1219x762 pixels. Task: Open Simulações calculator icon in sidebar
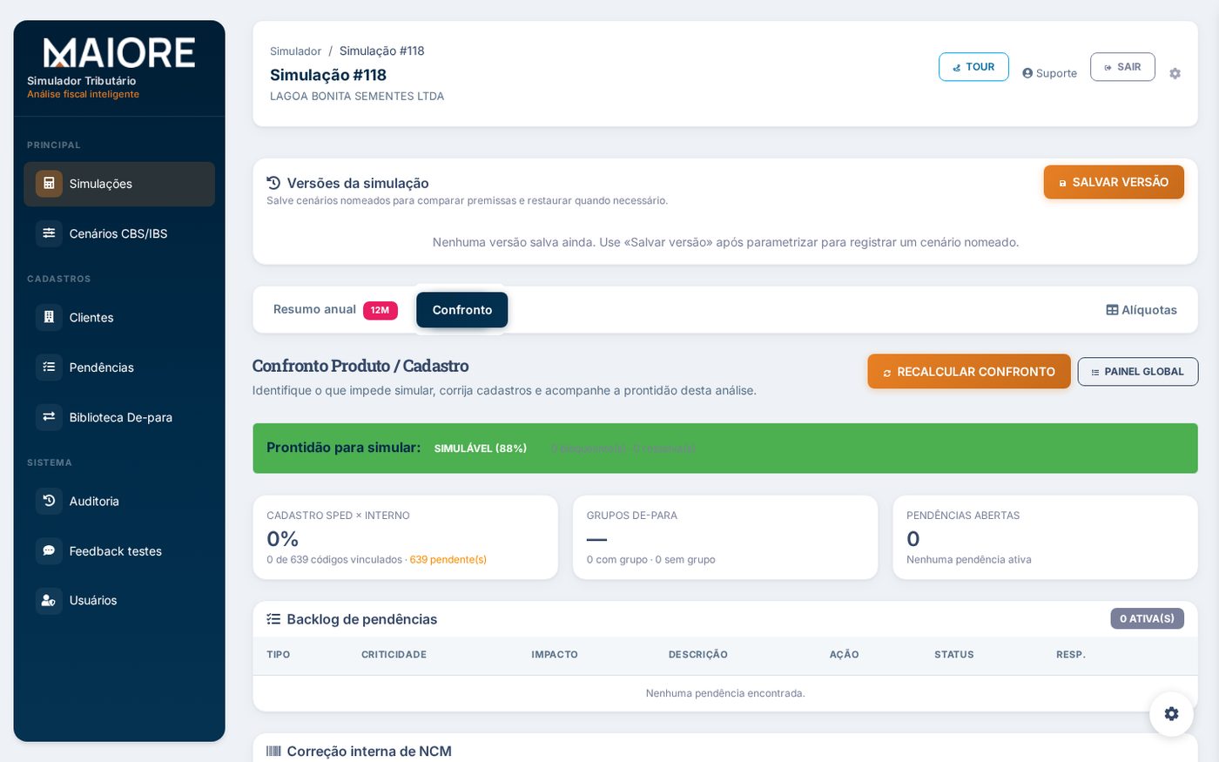49,184
